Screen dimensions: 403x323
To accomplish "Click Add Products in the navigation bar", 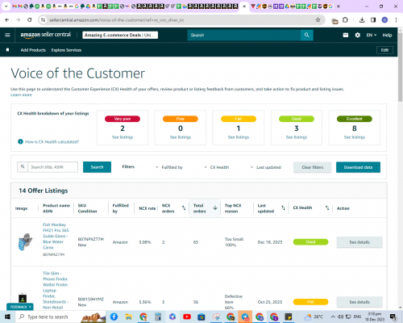I will coord(33,50).
